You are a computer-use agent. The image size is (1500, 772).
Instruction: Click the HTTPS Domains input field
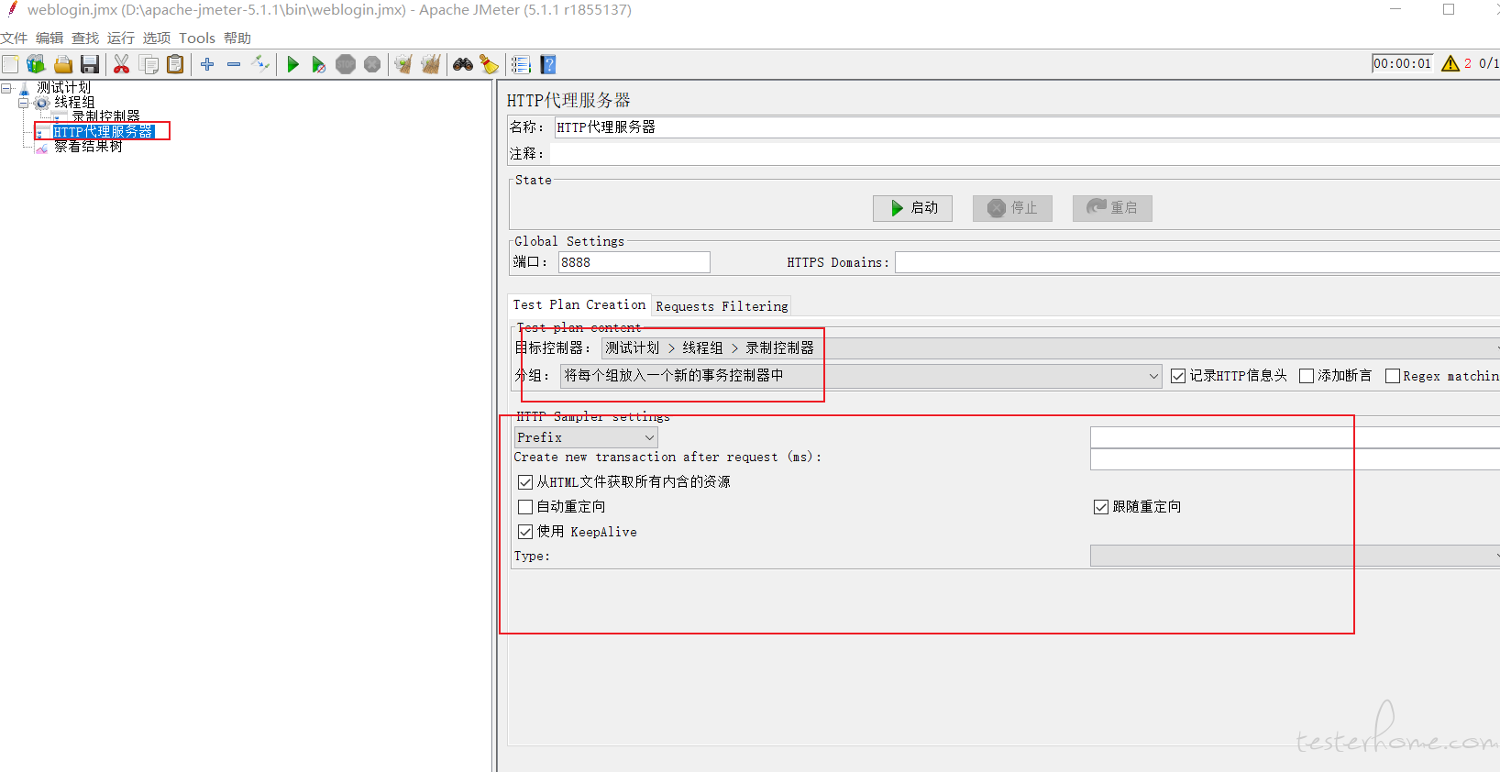tap(1197, 262)
